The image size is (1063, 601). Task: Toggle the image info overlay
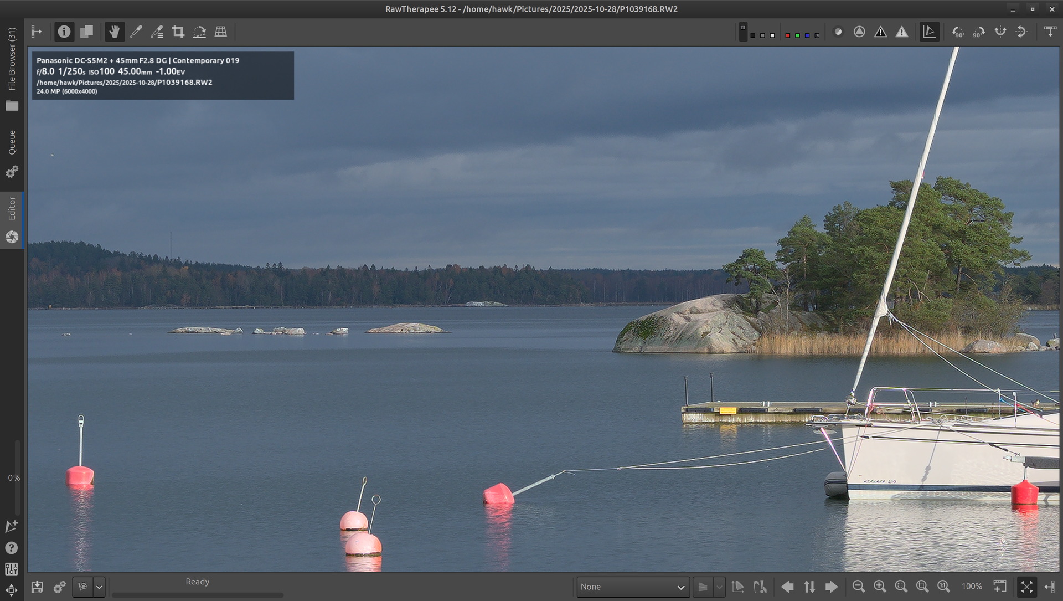[64, 32]
